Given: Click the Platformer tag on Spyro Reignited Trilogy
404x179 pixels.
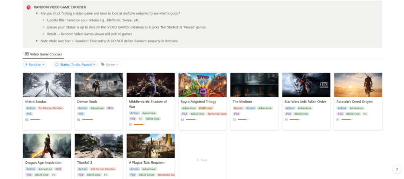Looking at the screenshot, I should [x=206, y=108].
